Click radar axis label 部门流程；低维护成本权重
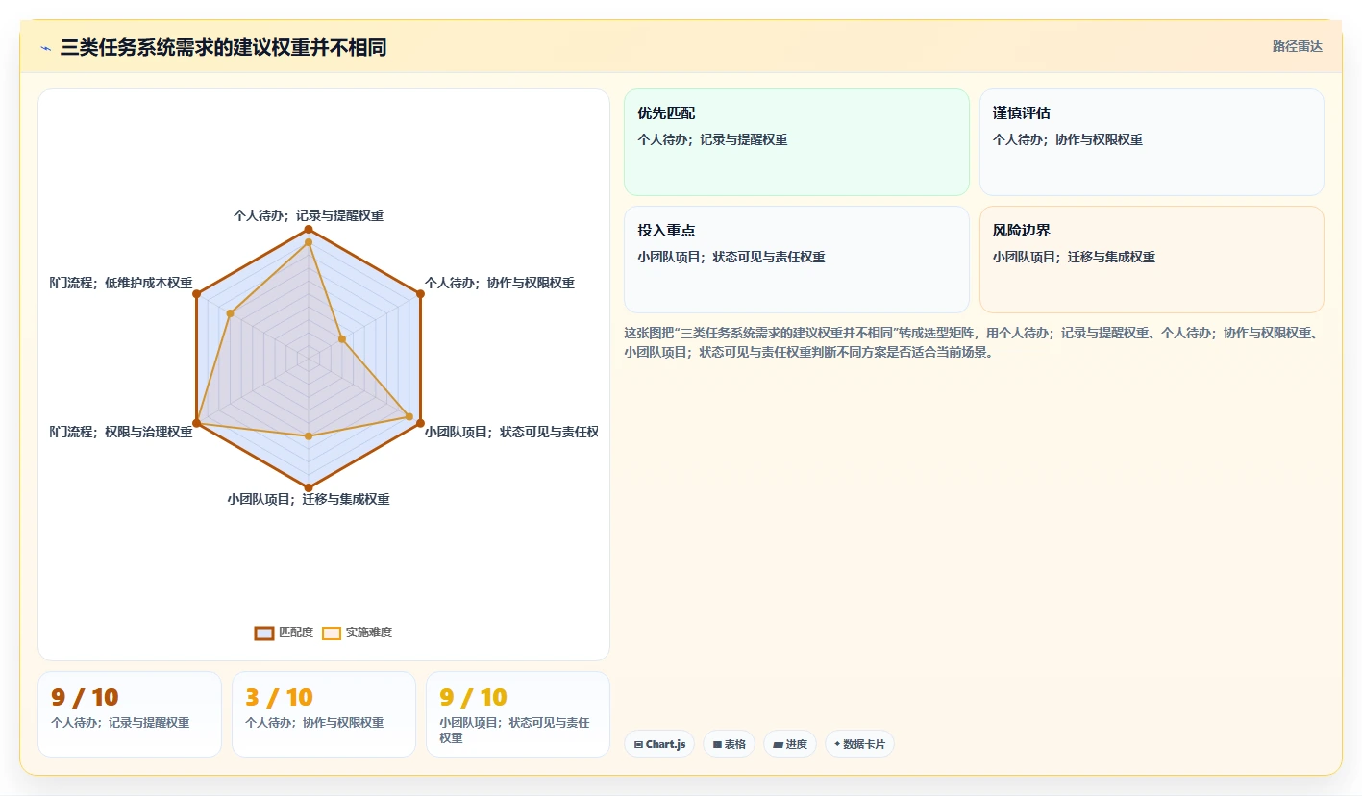The width and height of the screenshot is (1362, 796). (x=121, y=283)
